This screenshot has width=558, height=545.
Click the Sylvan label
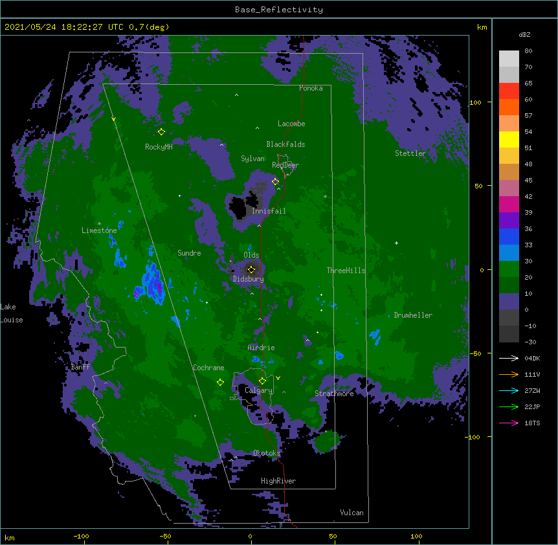click(x=252, y=159)
